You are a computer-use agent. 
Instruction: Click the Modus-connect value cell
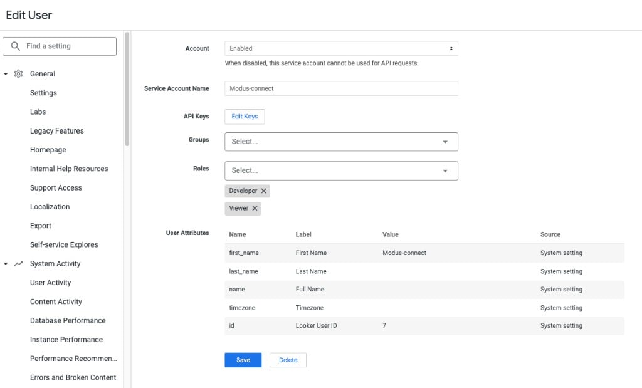404,253
